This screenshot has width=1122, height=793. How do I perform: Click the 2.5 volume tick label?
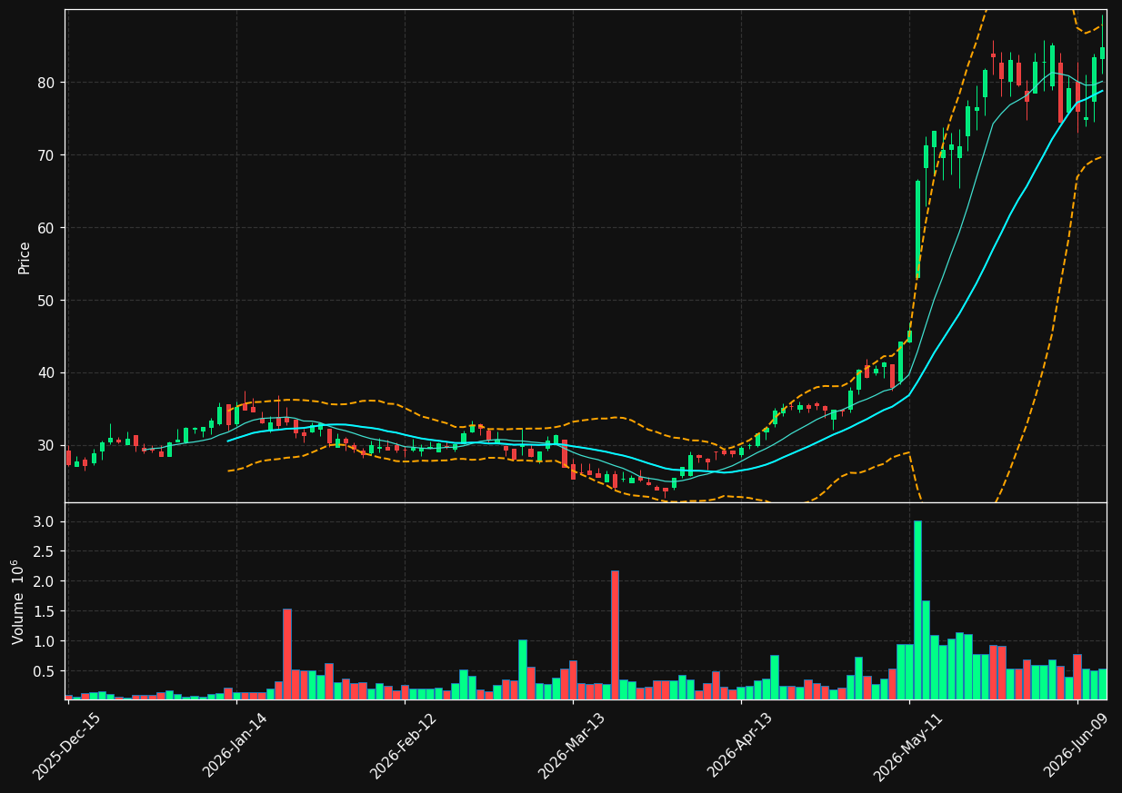(x=45, y=552)
